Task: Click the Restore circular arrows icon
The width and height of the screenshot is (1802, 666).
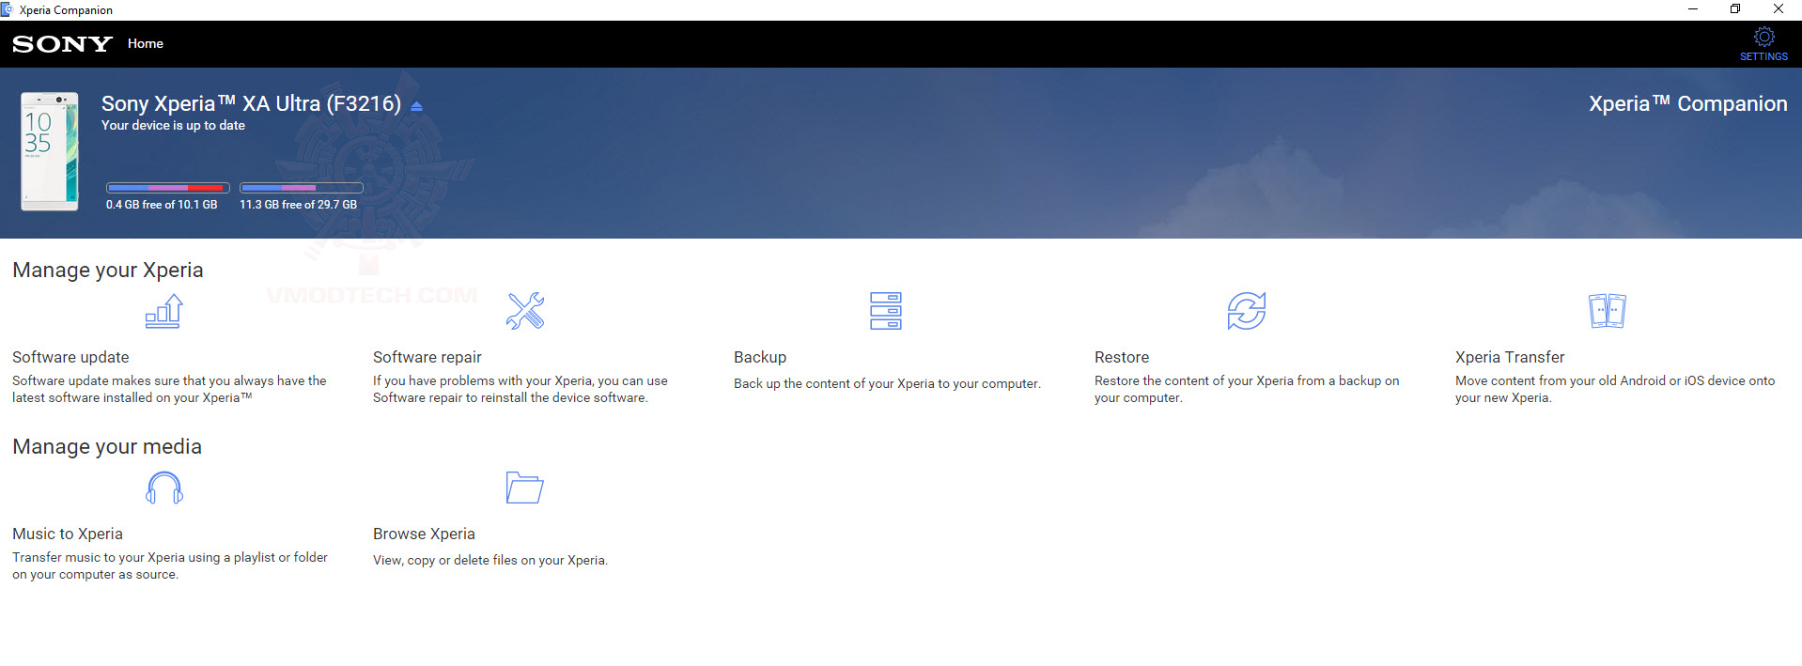Action: point(1247,311)
